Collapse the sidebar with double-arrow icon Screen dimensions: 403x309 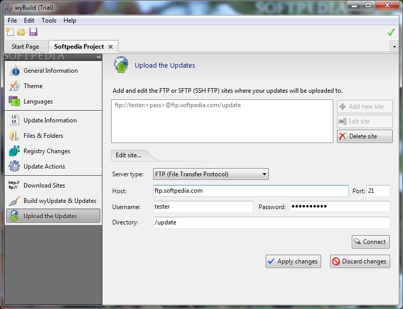click(x=98, y=57)
